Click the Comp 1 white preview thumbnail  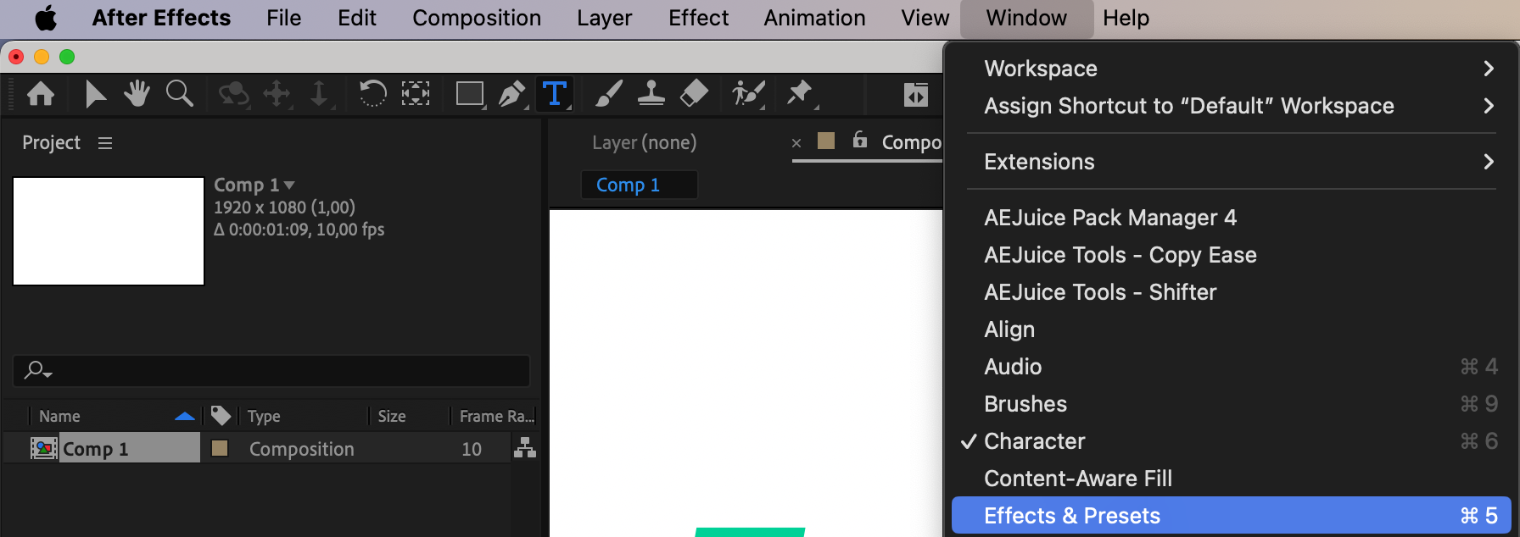point(109,231)
